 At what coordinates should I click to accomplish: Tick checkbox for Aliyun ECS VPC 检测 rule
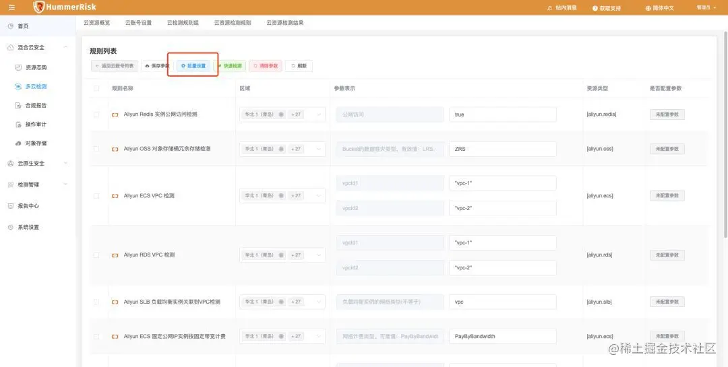pos(96,196)
